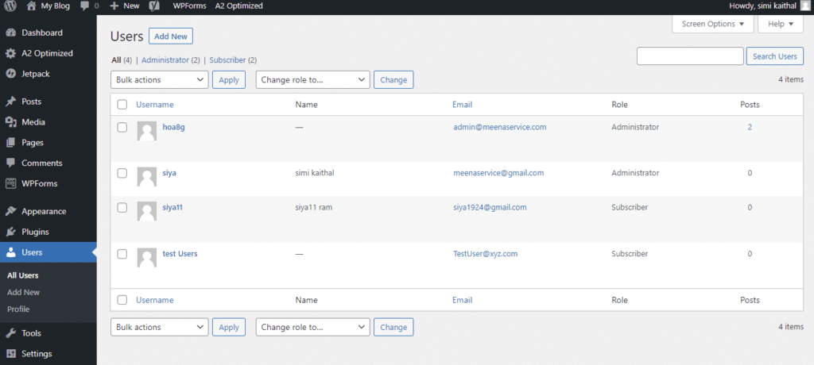Viewport: 814px width, 365px height.
Task: Open the Plugins menu in sidebar
Action: click(35, 232)
